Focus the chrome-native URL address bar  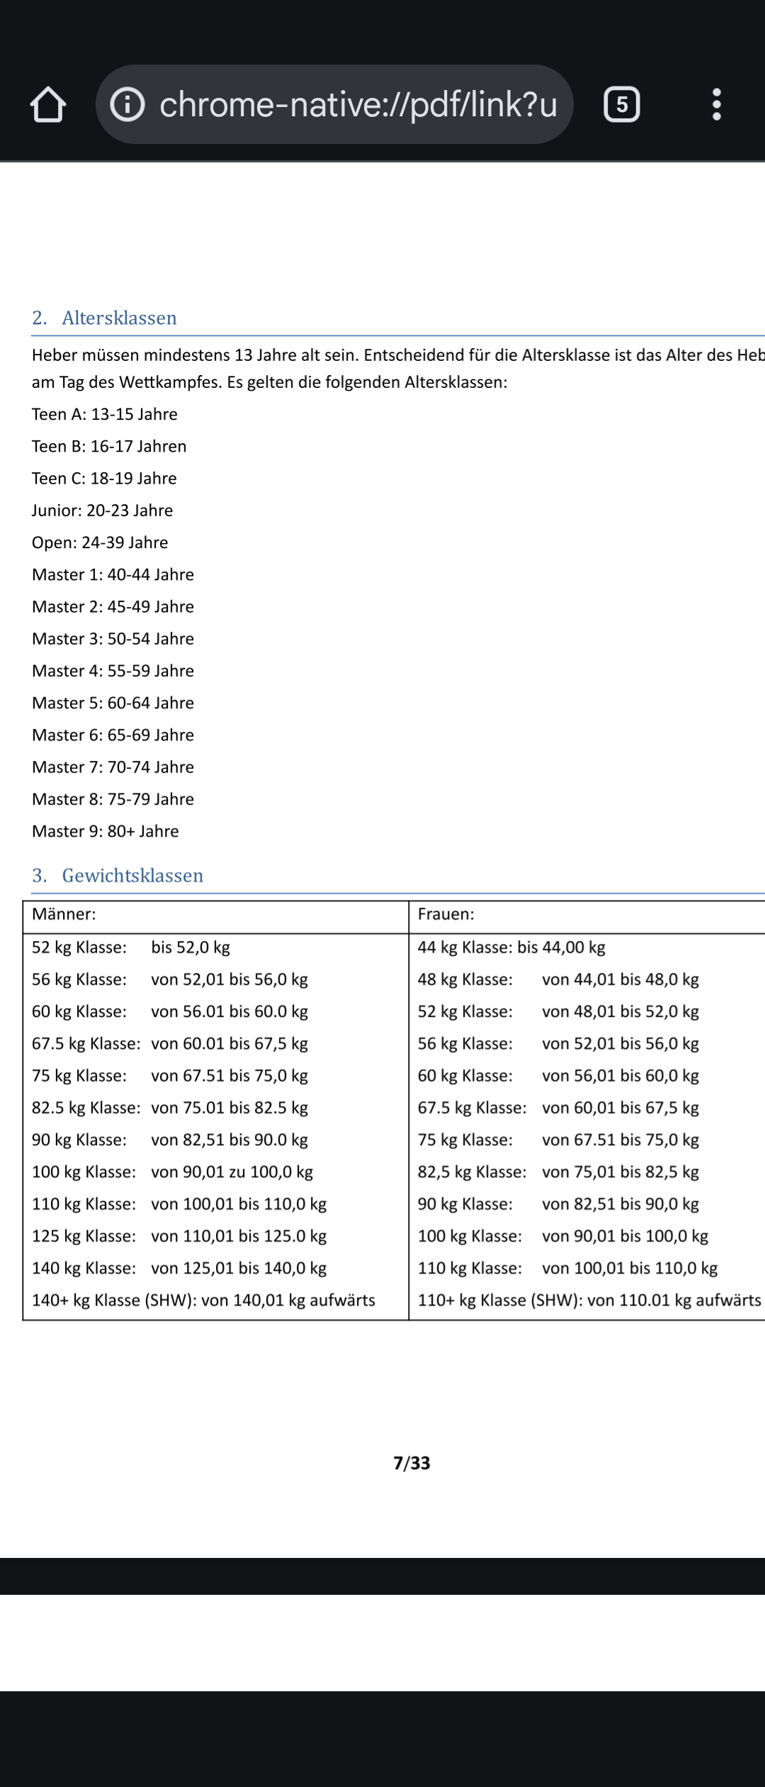pyautogui.click(x=358, y=105)
